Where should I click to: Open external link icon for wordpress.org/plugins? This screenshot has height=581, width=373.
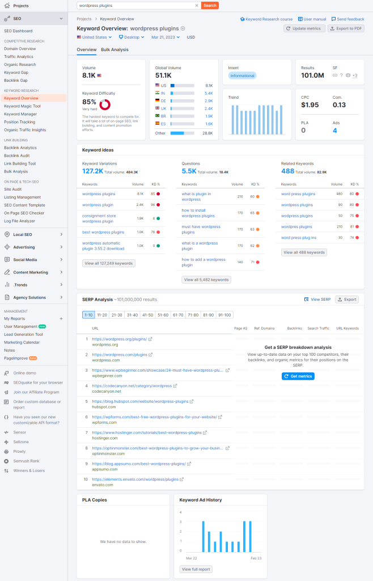click(150, 339)
